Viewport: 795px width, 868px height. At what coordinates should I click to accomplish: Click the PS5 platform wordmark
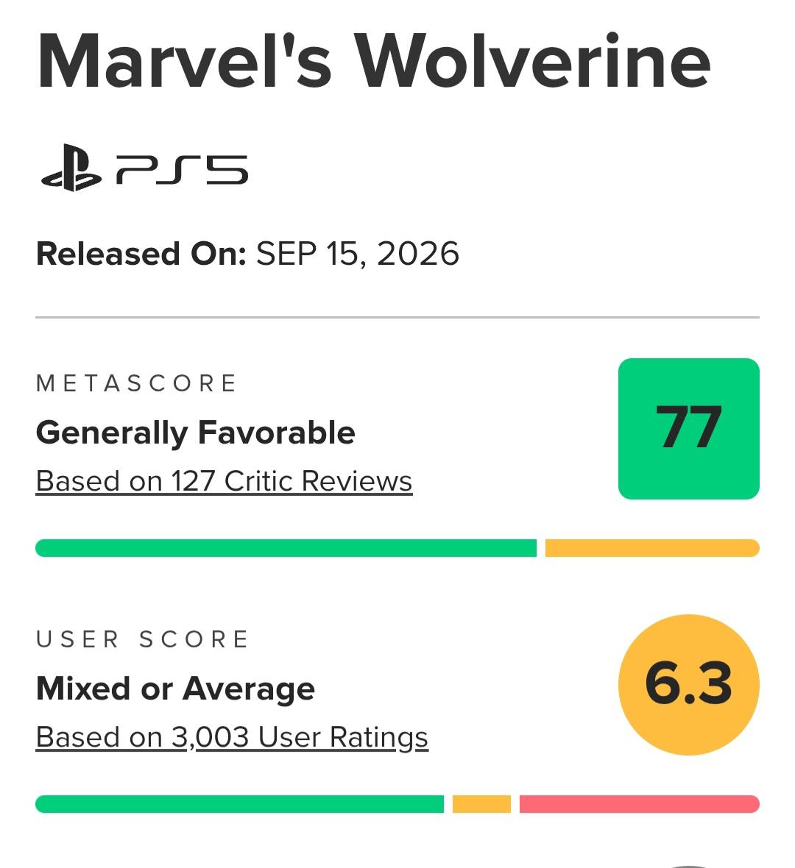coord(182,169)
